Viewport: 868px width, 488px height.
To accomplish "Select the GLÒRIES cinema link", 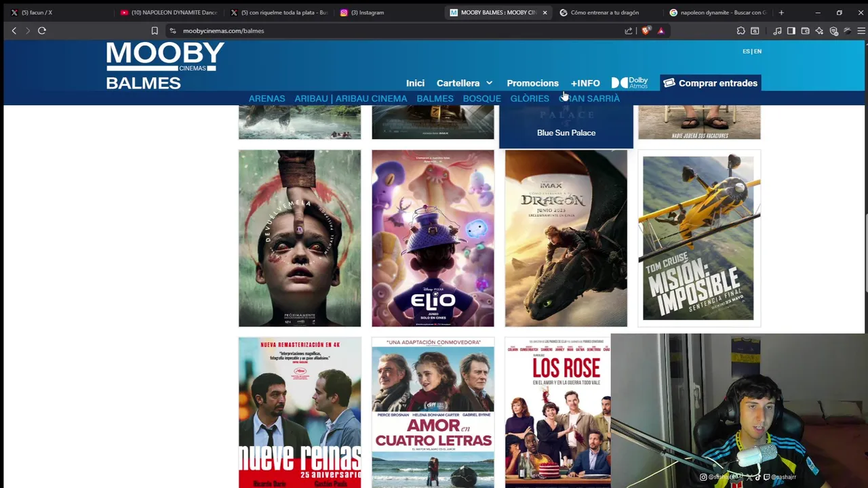I will [530, 98].
